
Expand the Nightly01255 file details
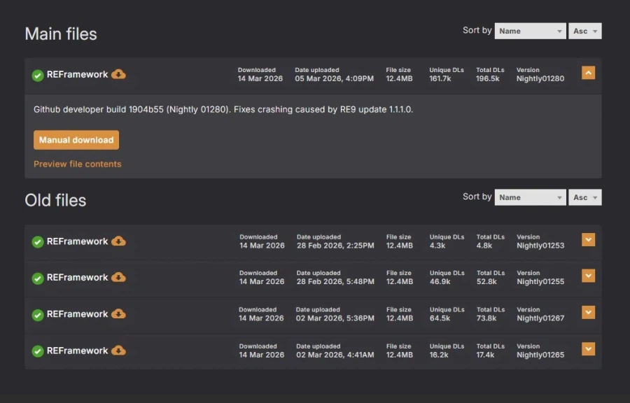(588, 276)
